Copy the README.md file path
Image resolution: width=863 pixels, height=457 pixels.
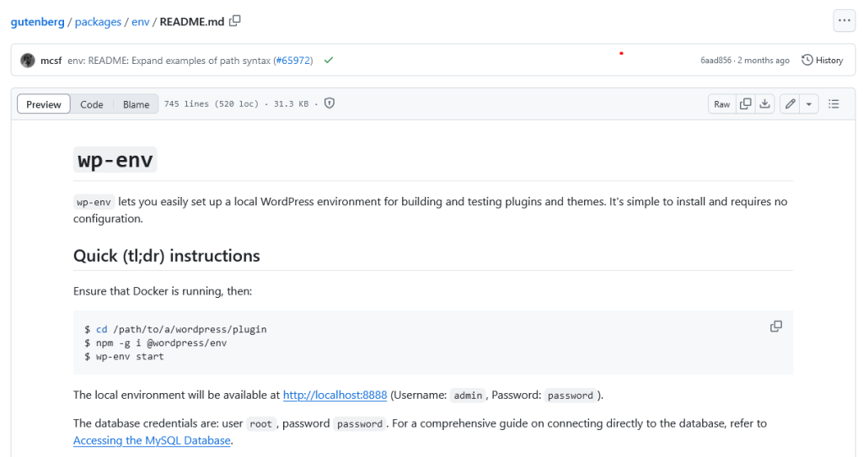pos(235,21)
